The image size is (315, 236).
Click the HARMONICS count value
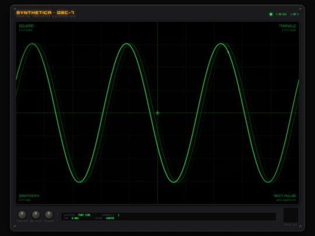coord(118,215)
